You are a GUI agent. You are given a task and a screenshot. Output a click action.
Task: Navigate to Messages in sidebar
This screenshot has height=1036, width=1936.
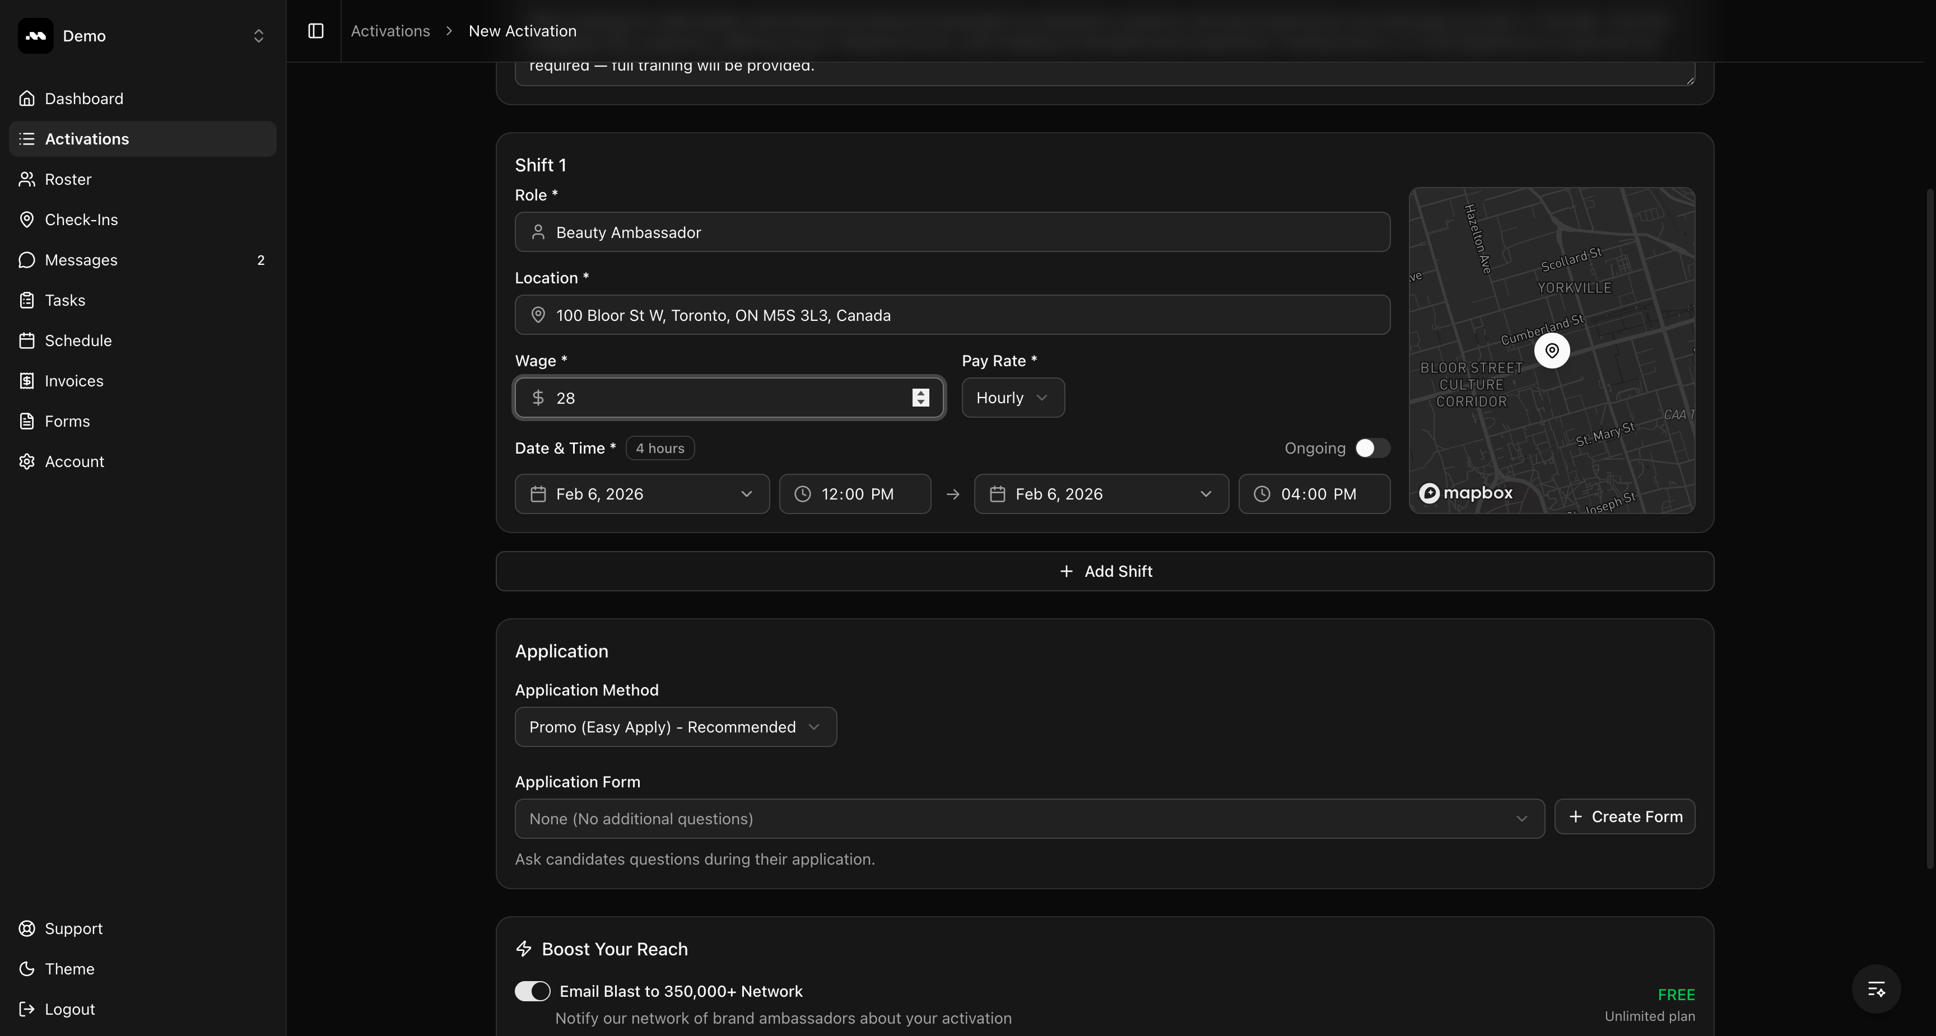81,260
